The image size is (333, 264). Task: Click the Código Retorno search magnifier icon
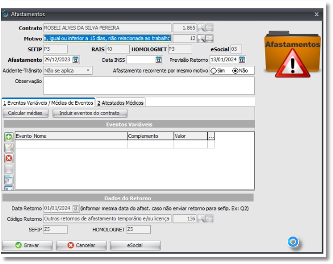pos(201,219)
